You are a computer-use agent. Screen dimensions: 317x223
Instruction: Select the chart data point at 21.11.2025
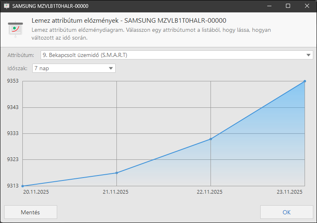(116, 173)
